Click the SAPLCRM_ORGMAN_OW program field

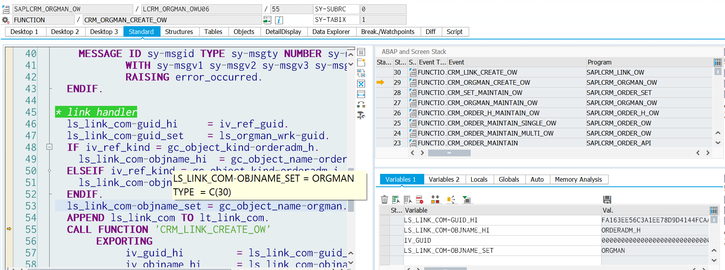pyautogui.click(x=73, y=9)
